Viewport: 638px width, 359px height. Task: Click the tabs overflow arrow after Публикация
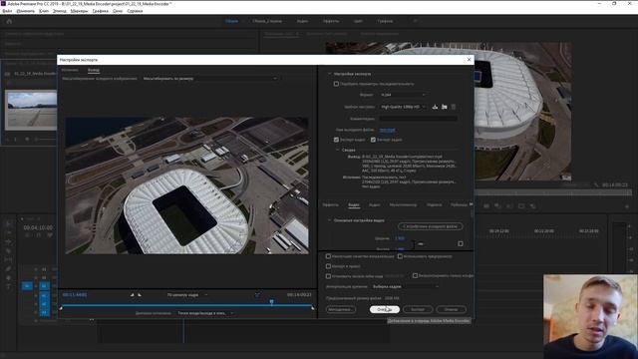(x=471, y=204)
